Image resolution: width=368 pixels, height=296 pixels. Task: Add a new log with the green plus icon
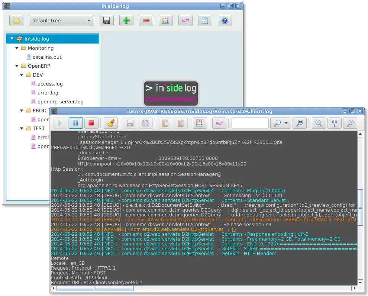pyautogui.click(x=126, y=20)
